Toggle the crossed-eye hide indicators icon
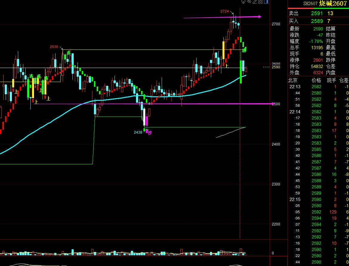349x266 pixels. pyautogui.click(x=249, y=2)
